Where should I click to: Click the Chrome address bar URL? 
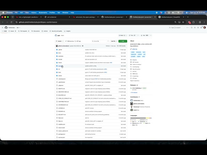[38, 22]
